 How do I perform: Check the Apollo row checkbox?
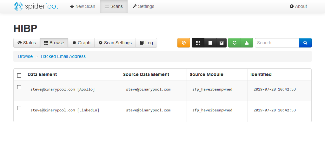point(19,87)
